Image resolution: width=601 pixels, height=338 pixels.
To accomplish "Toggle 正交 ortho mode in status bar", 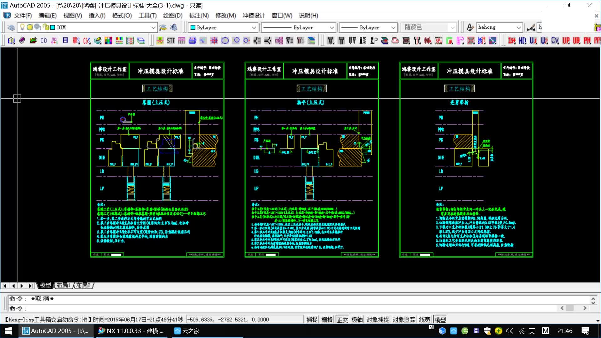I will coord(342,320).
